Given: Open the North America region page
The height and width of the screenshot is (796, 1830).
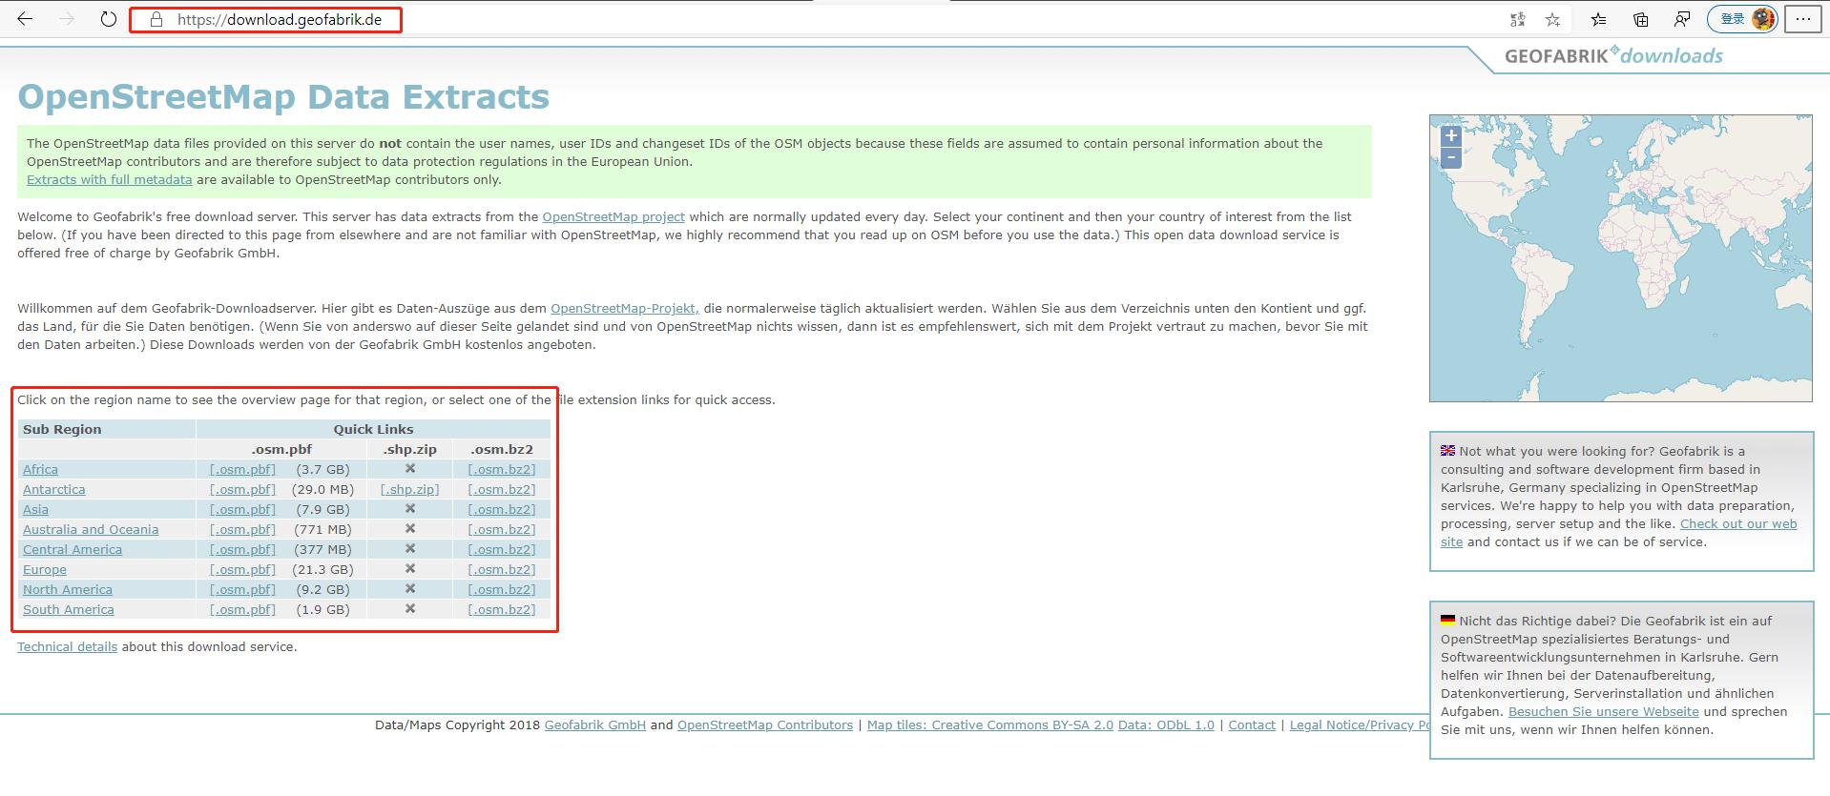Looking at the screenshot, I should point(68,589).
